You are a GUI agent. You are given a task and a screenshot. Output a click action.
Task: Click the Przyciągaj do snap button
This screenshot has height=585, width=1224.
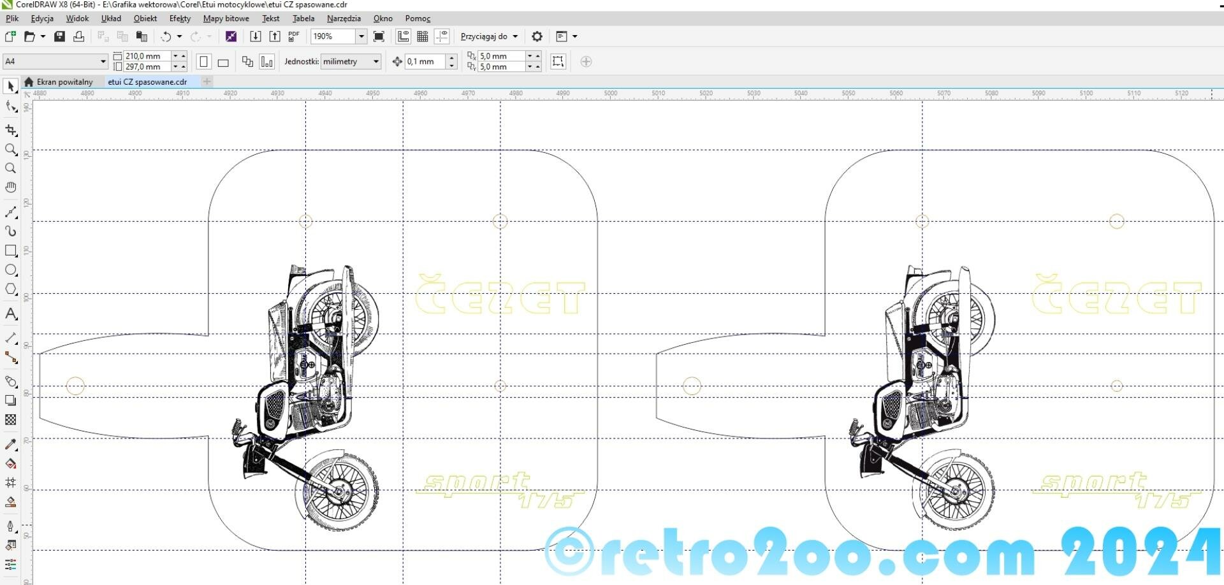489,36
